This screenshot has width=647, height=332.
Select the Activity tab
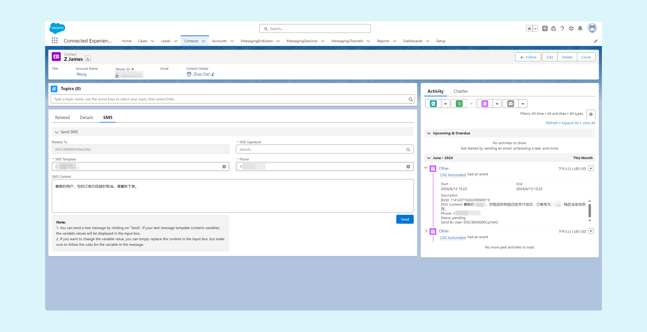(x=435, y=91)
